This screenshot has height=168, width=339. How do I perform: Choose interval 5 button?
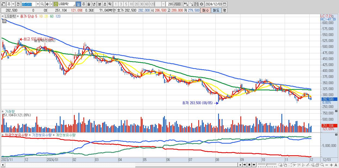(126, 4)
